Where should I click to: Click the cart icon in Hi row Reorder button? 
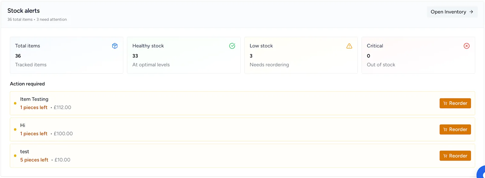(445, 130)
